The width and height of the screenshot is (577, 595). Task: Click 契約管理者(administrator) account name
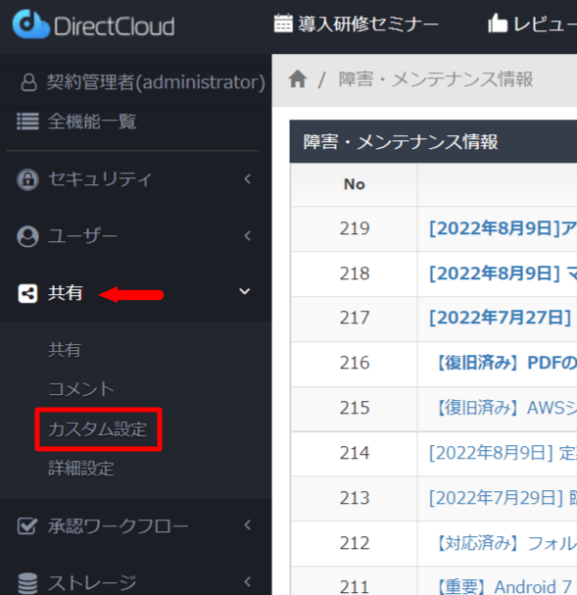[x=156, y=82]
